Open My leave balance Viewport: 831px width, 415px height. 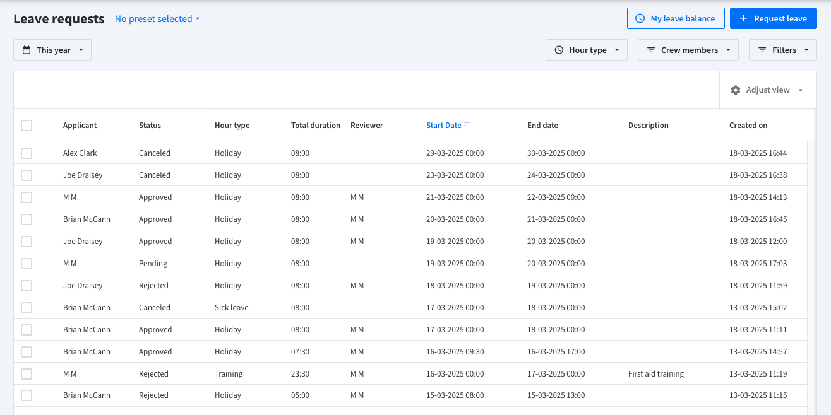(675, 19)
